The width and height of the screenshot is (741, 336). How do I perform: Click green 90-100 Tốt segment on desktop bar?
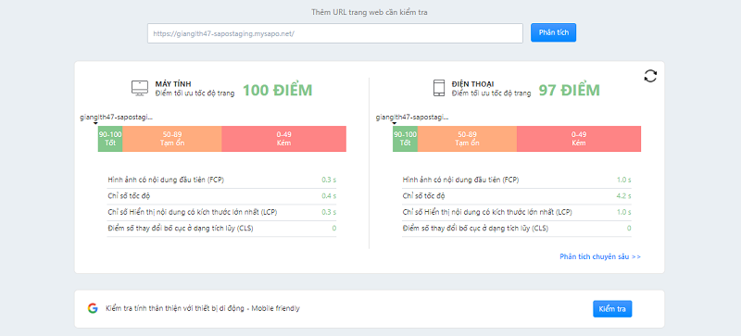[x=110, y=139]
